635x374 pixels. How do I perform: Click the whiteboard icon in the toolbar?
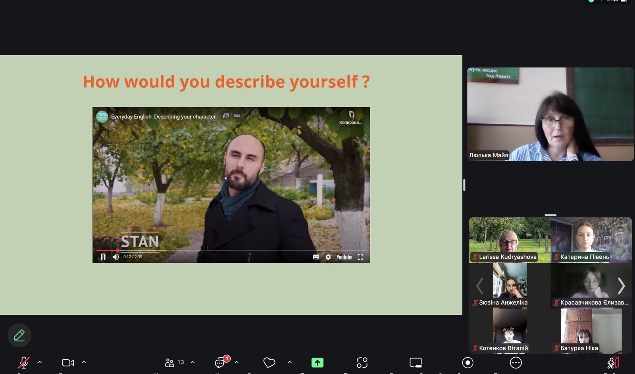[416, 362]
